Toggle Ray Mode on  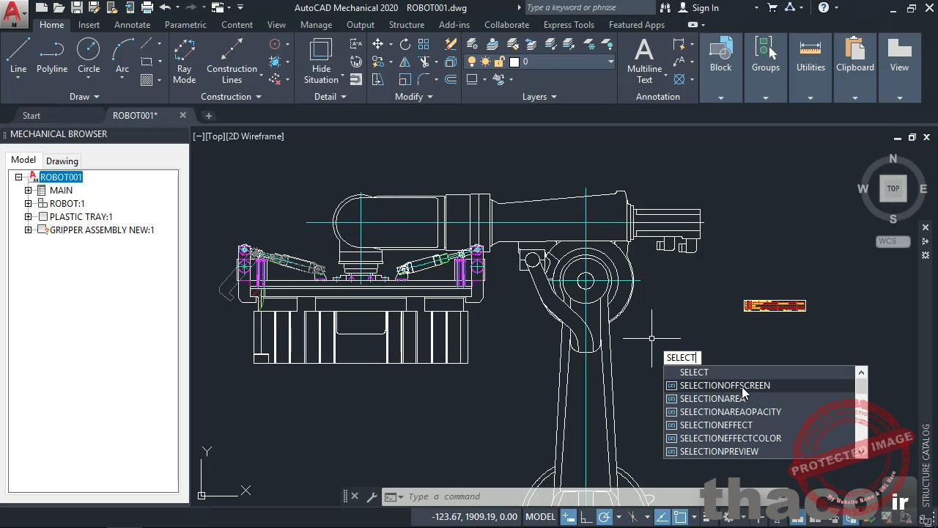point(184,62)
